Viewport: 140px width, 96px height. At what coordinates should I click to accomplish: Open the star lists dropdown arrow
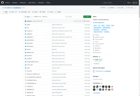[x=135, y=8]
